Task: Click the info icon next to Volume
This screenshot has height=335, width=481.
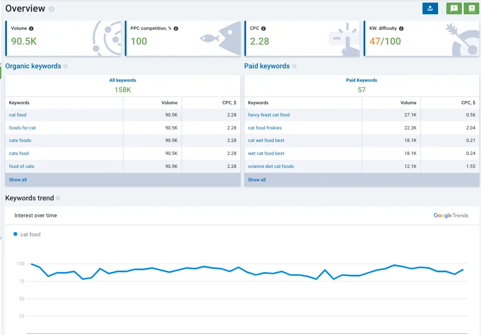Action: pos(31,29)
